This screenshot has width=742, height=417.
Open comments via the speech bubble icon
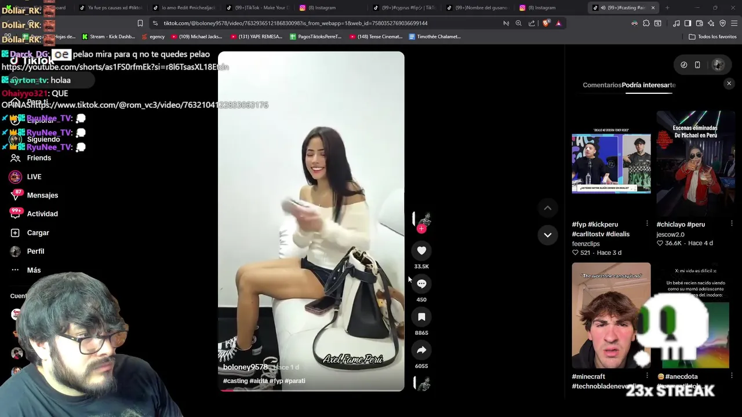(x=421, y=284)
